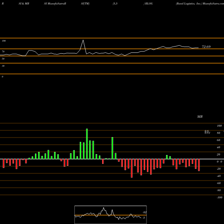Click the 100 label on the MR axis
Viewport: 224px width, 224px height.
pos(219,126)
